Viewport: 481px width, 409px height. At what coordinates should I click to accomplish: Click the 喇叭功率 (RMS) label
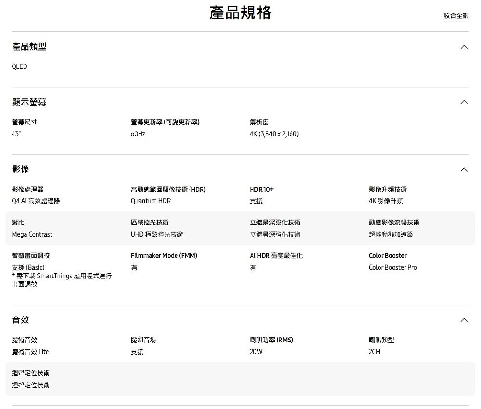pos(271,340)
